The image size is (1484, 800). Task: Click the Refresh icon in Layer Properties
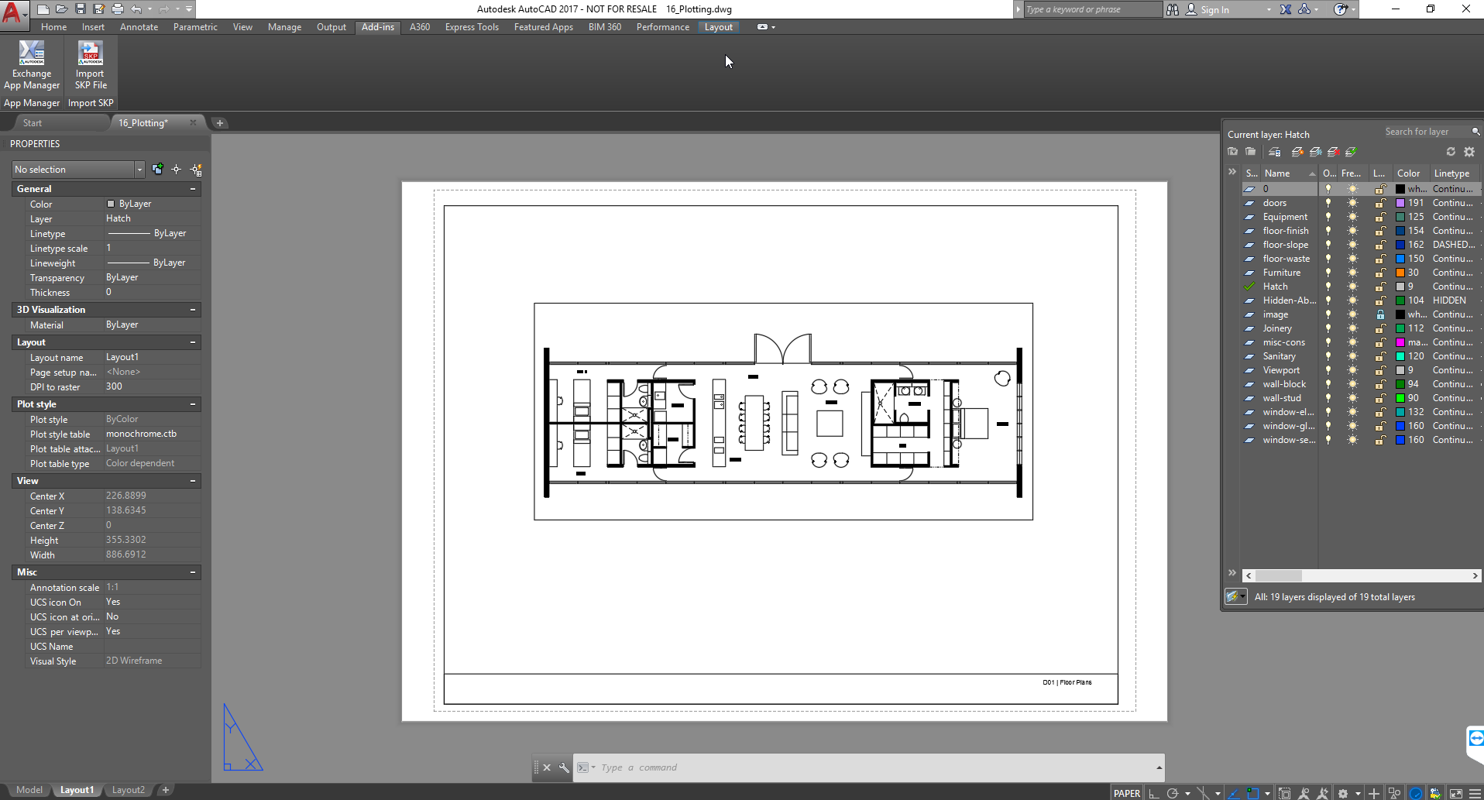(x=1451, y=152)
